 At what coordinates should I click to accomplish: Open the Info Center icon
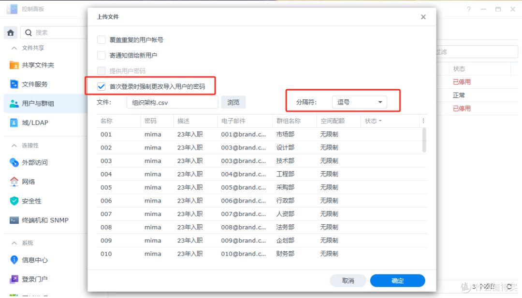click(14, 260)
